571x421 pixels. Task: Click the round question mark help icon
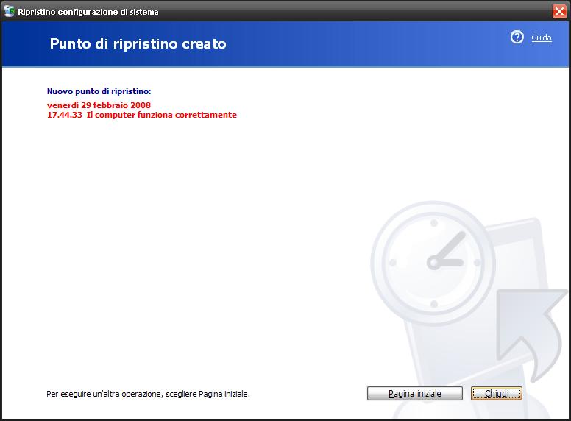517,37
